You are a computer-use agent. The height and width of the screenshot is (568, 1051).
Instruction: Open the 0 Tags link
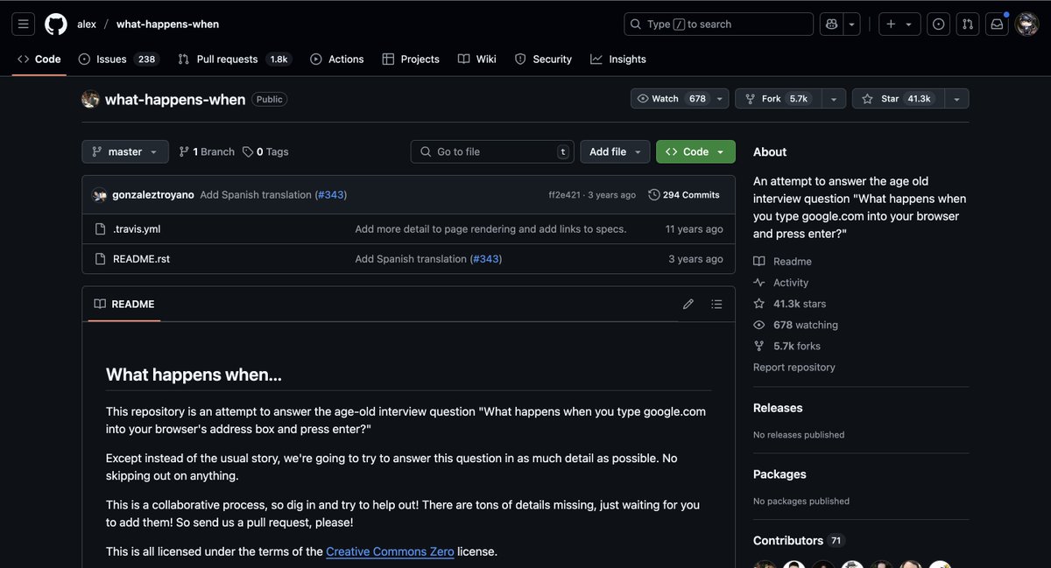click(265, 151)
